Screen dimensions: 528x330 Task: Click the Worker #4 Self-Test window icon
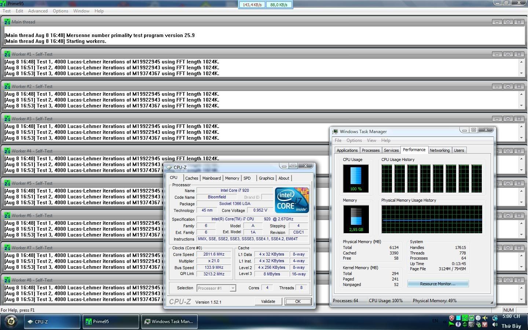click(x=7, y=151)
